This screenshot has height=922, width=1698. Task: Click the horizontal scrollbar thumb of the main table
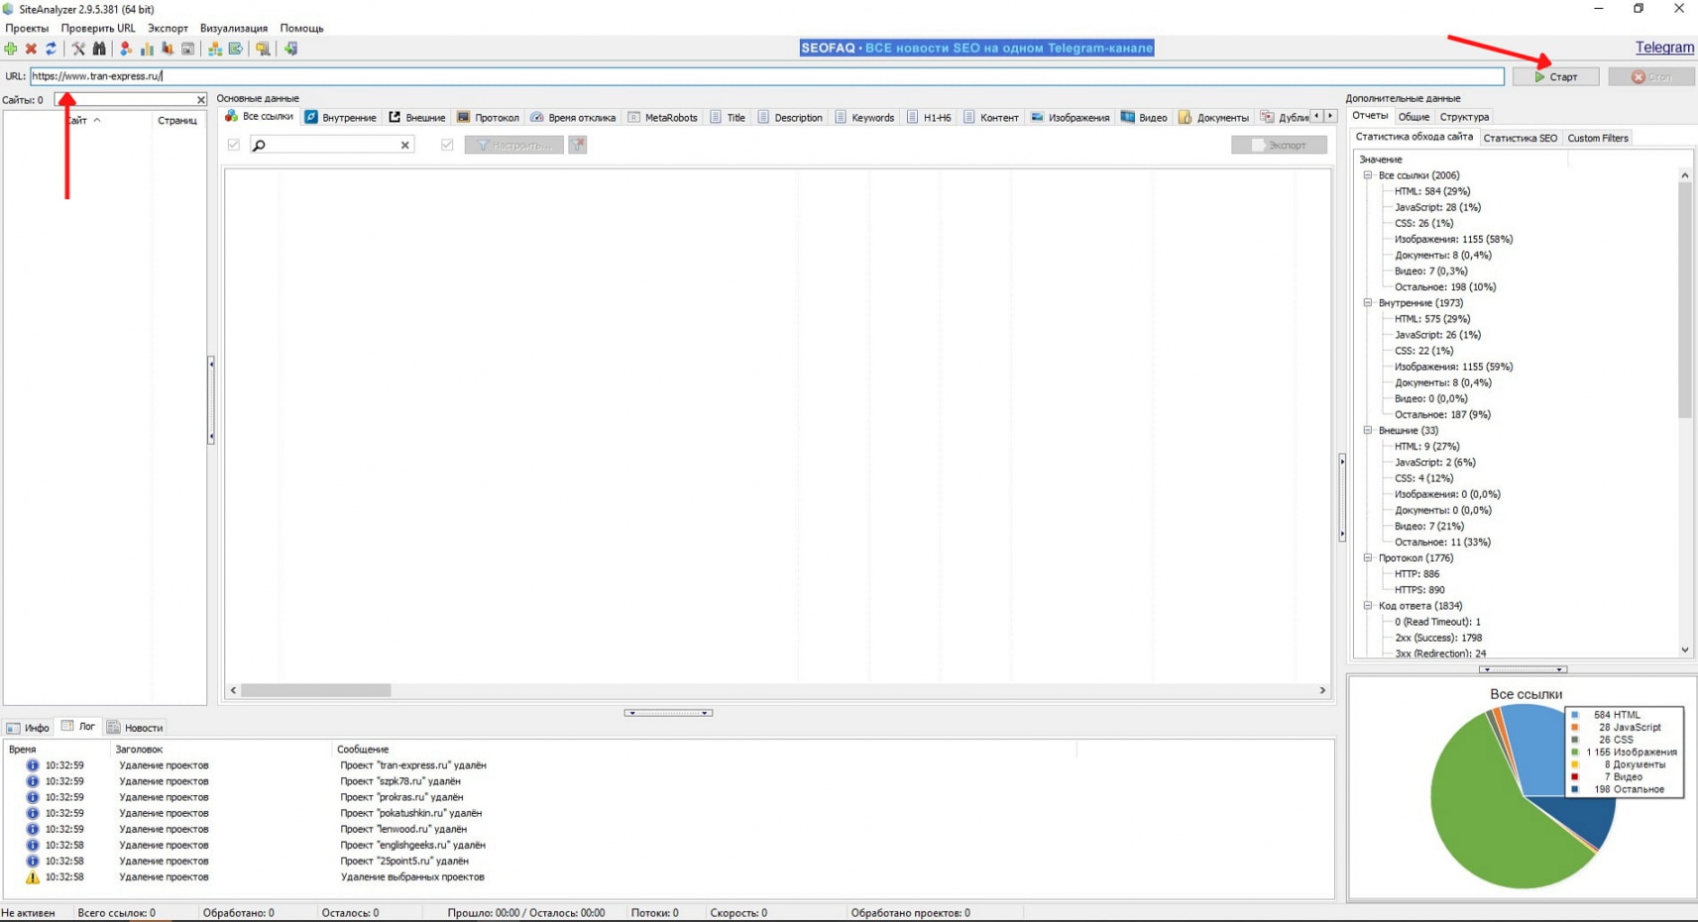pos(316,691)
